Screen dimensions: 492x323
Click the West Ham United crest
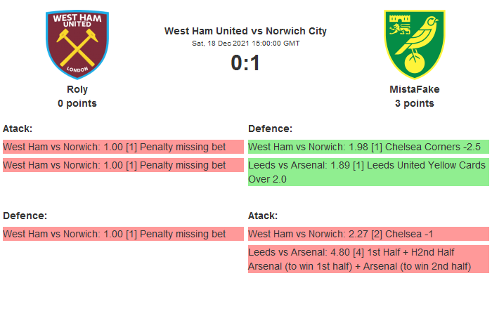(77, 44)
